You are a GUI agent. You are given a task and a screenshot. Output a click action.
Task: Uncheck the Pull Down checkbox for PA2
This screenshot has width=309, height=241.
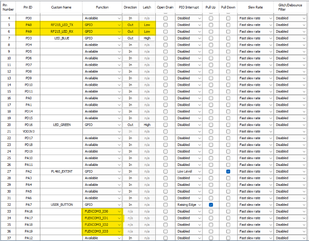pyautogui.click(x=228, y=171)
